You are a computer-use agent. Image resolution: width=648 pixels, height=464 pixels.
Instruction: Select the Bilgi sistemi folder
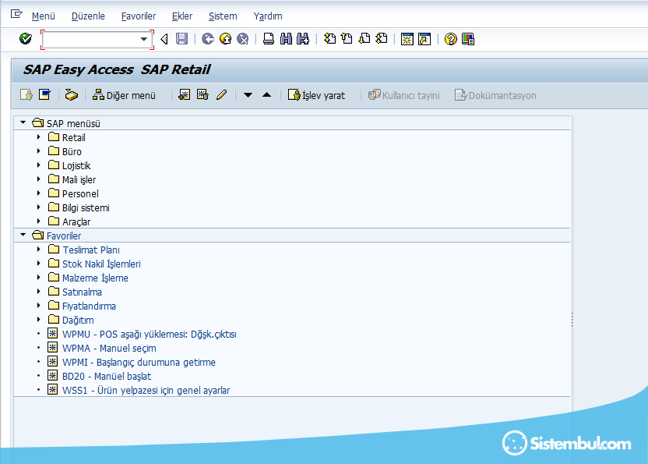[86, 207]
